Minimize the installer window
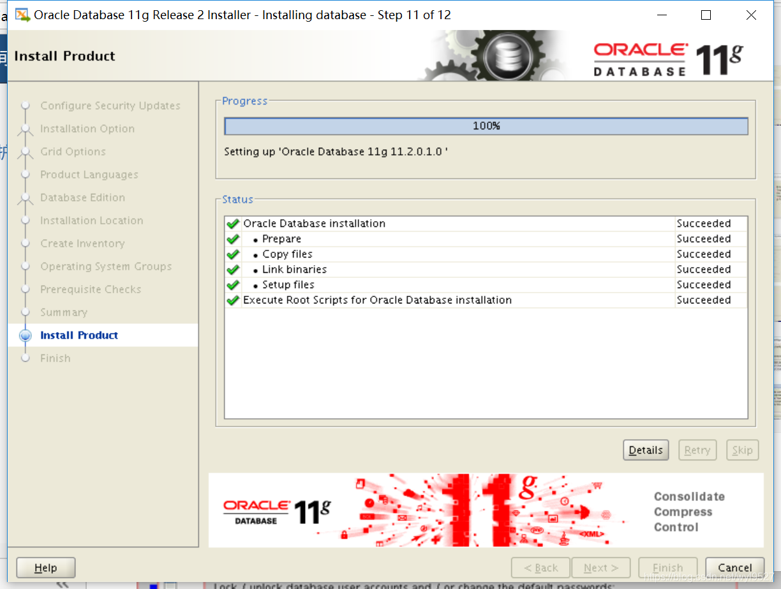Viewport: 781px width, 589px height. coord(661,15)
